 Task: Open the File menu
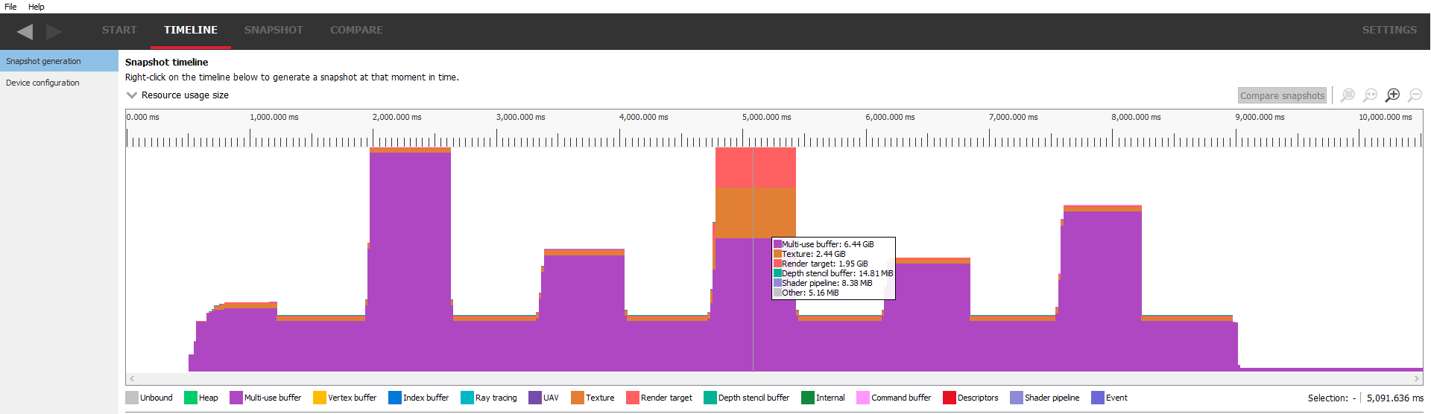coord(10,7)
